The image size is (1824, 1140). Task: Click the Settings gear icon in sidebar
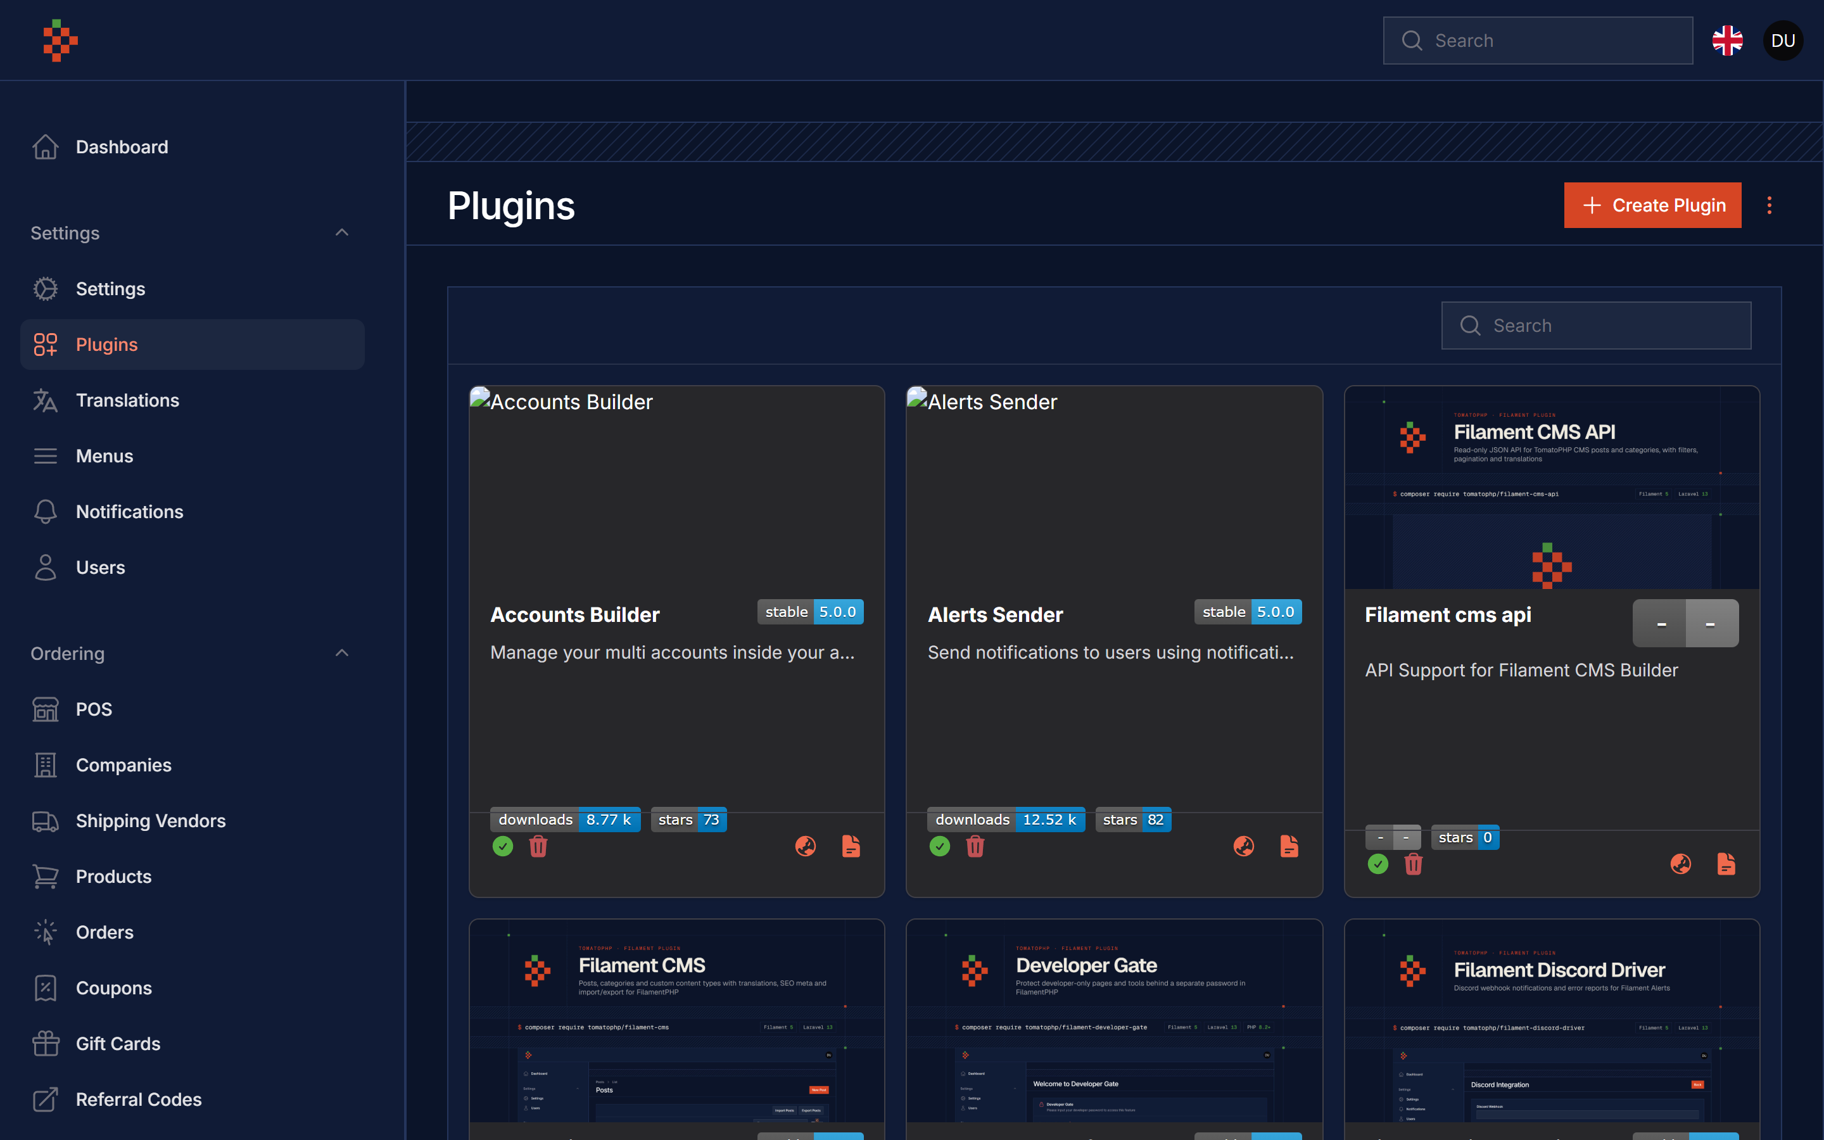pos(45,289)
